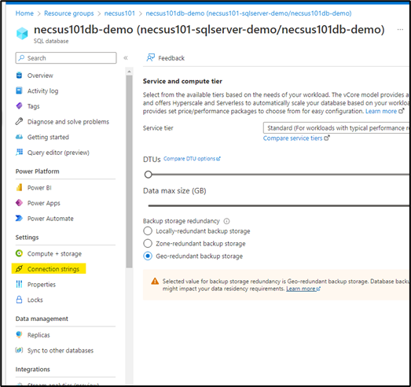Click the Power BI icon
Image resolution: width=411 pixels, height=387 pixels.
coord(19,187)
